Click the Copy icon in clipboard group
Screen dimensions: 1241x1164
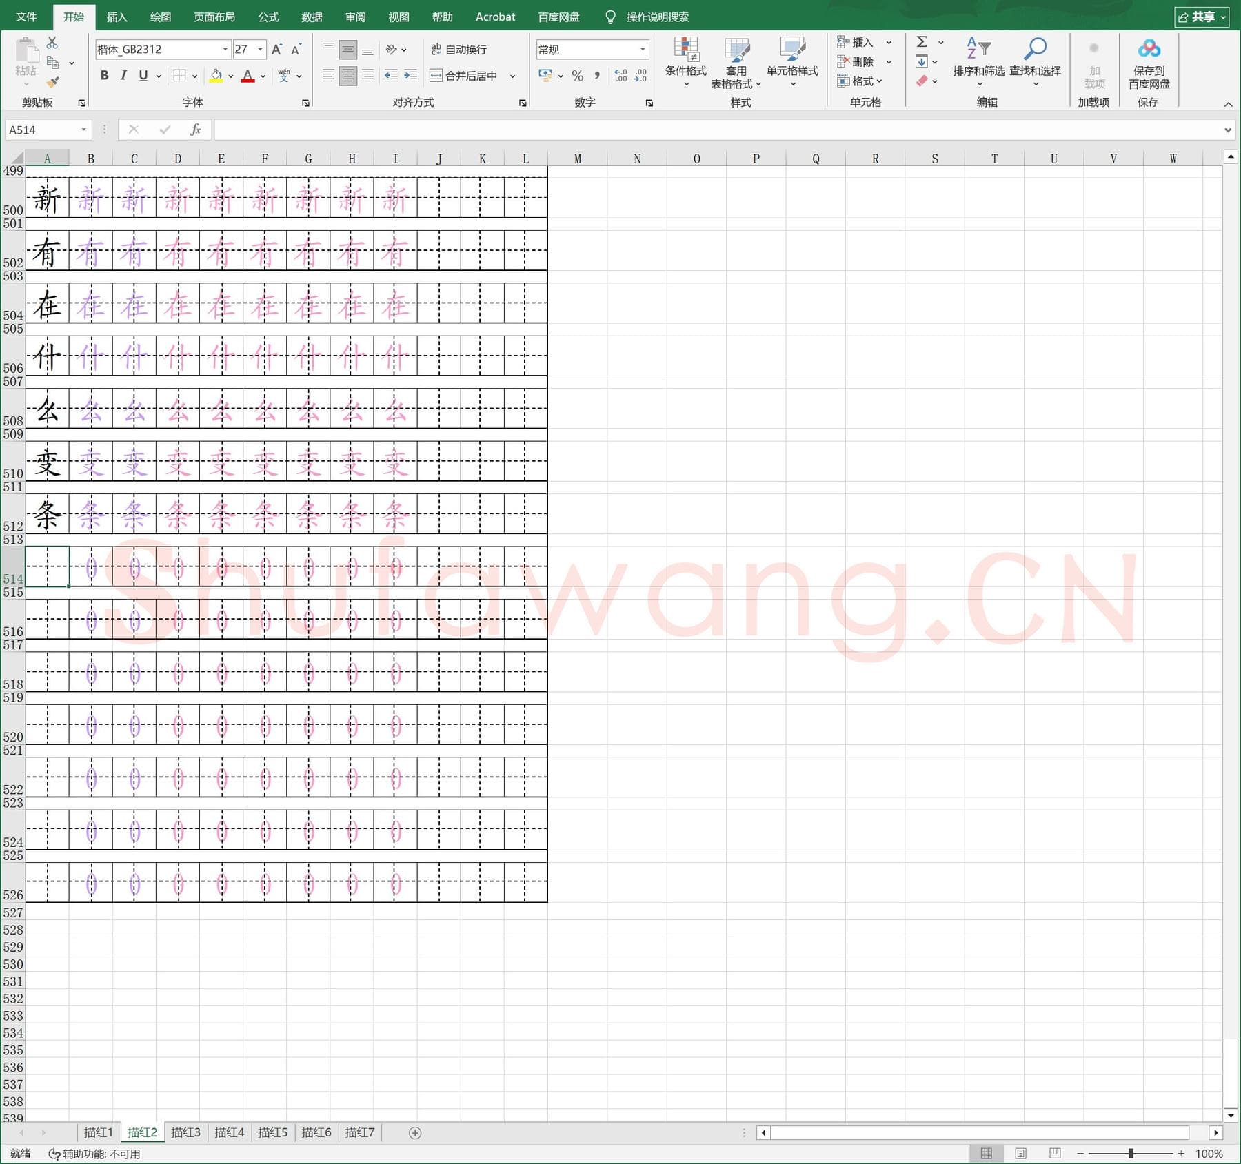coord(52,63)
